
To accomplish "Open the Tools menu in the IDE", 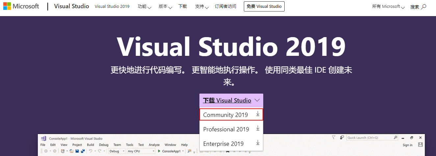I will click(130, 145).
